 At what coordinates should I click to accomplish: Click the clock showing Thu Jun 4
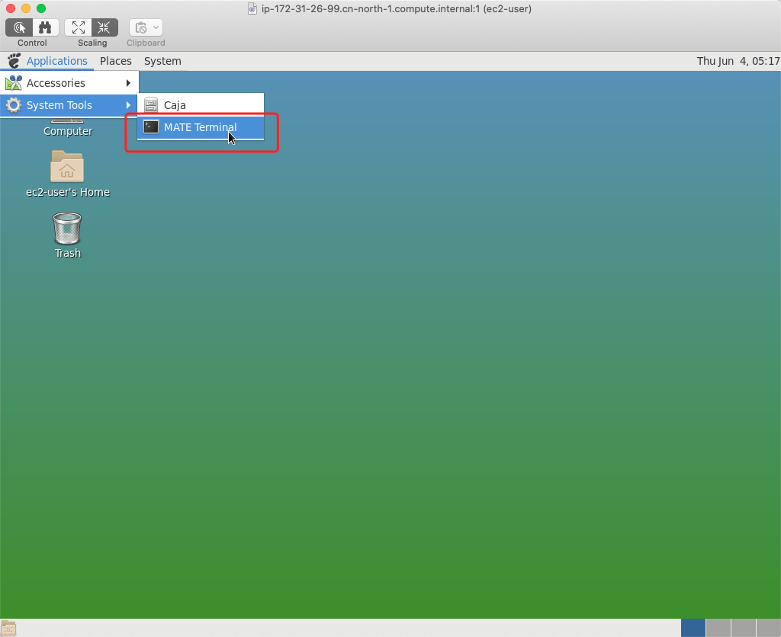738,61
